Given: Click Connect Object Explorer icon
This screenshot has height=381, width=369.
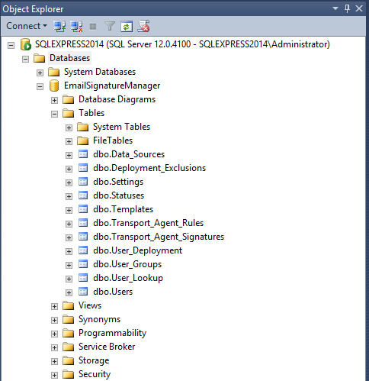Looking at the screenshot, I should tap(59, 26).
